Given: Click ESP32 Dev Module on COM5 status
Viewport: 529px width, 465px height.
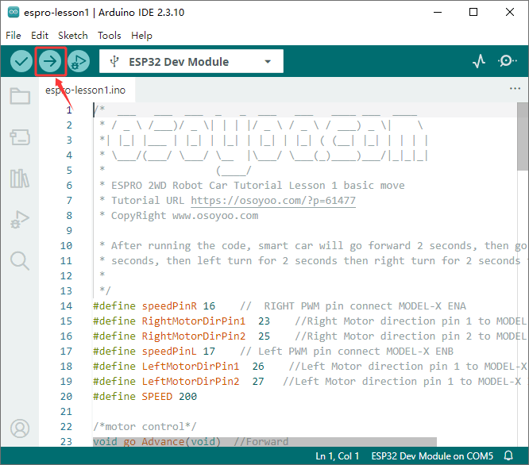Looking at the screenshot, I should 432,456.
